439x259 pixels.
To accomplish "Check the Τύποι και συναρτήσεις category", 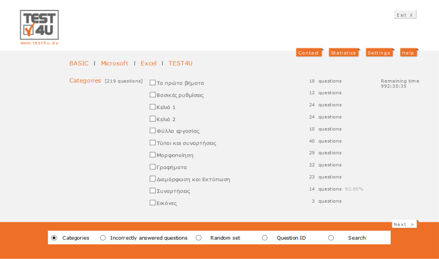I will (x=152, y=143).
